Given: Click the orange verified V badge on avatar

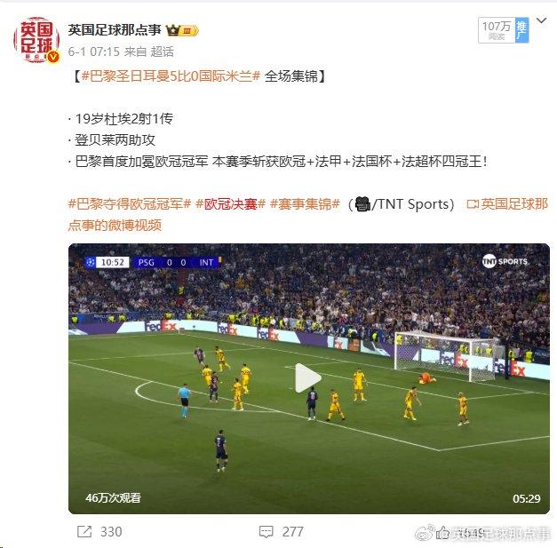Looking at the screenshot, I should pyautogui.click(x=53, y=57).
